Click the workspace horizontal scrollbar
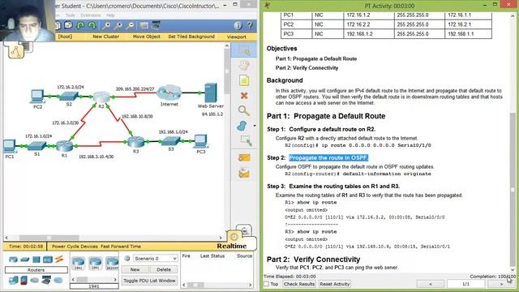 (114, 238)
